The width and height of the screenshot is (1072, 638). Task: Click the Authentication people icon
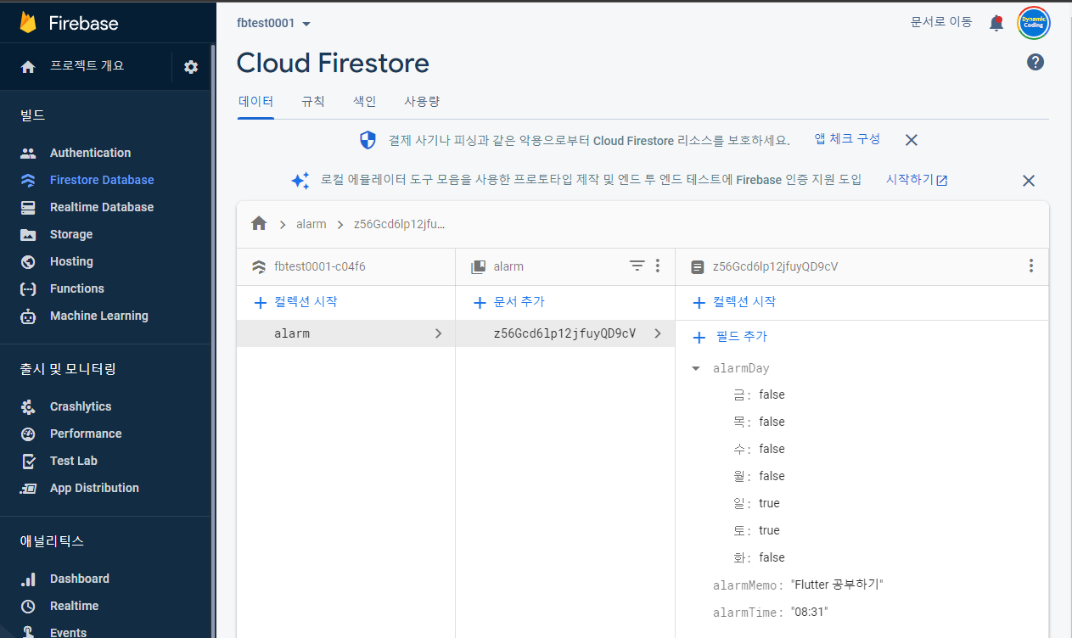(x=28, y=153)
